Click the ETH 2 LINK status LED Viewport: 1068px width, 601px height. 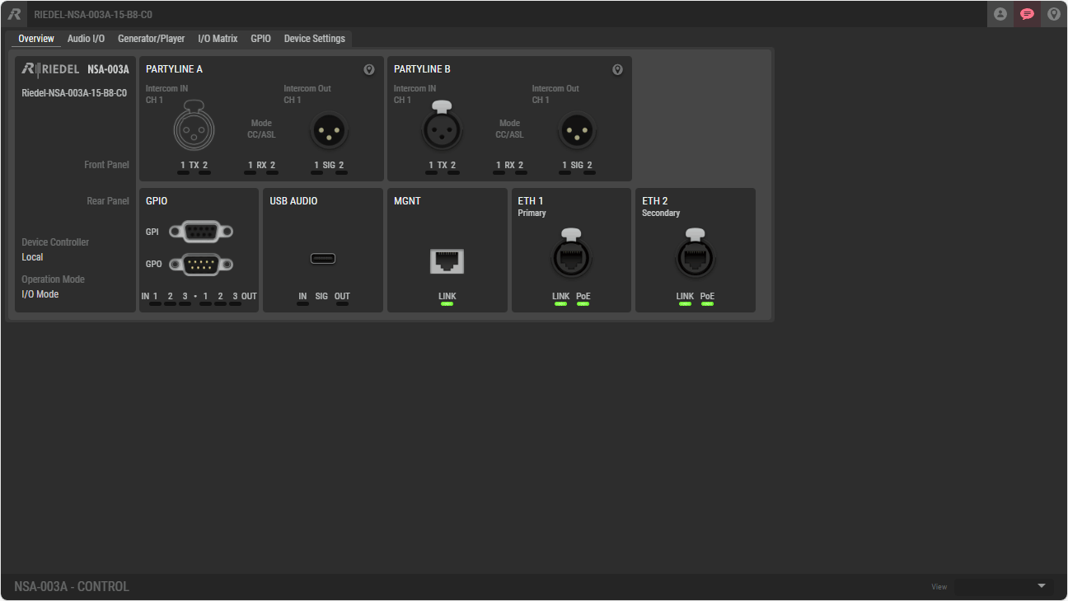(x=685, y=304)
